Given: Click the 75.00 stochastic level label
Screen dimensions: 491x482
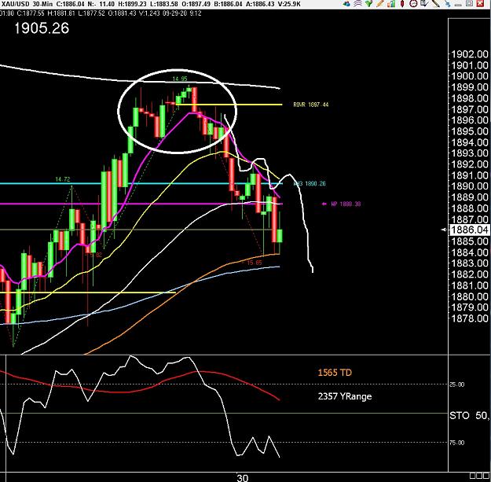Looking at the screenshot, I should (456, 443).
